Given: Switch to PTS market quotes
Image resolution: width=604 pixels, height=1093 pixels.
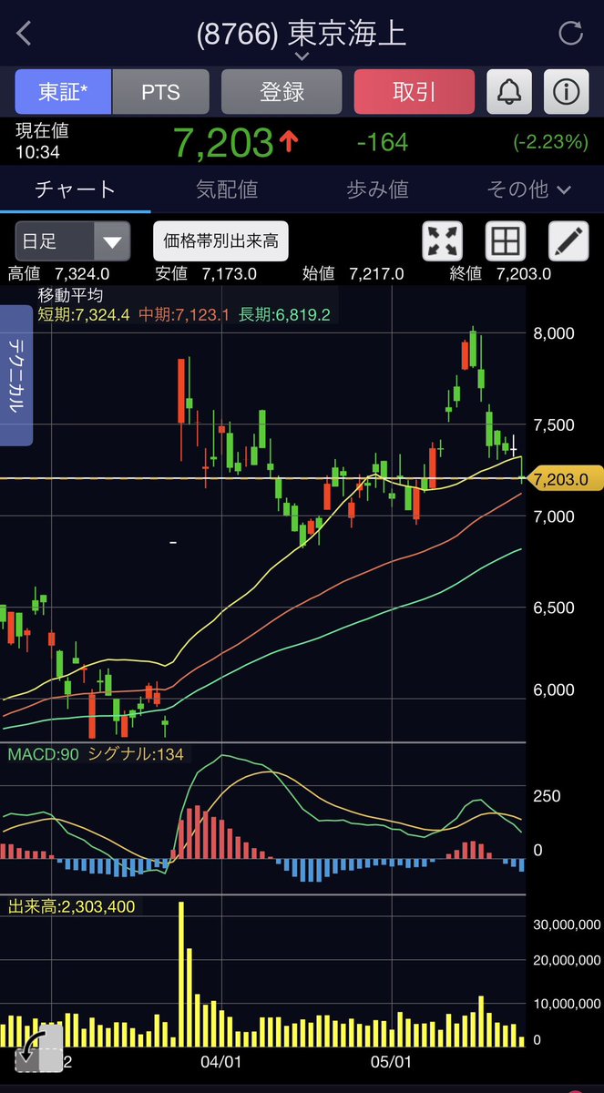Looking at the screenshot, I should 160,92.
